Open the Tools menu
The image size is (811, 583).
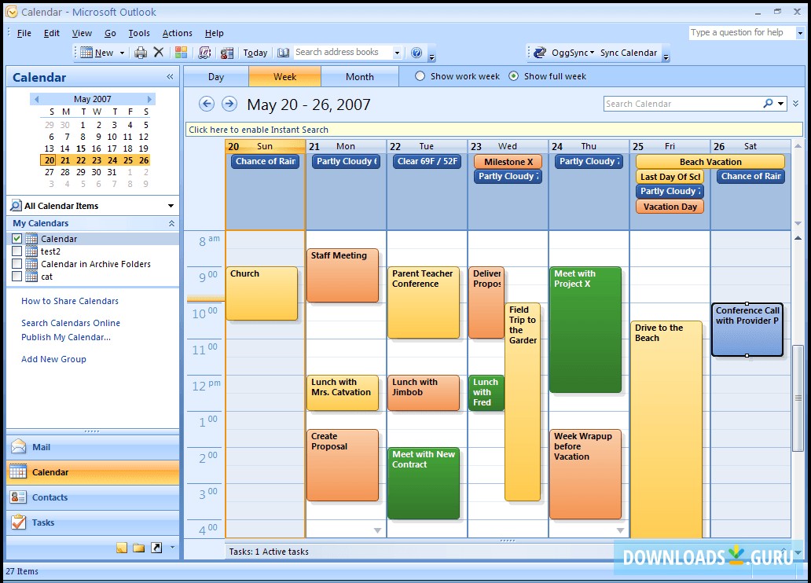pyautogui.click(x=139, y=33)
